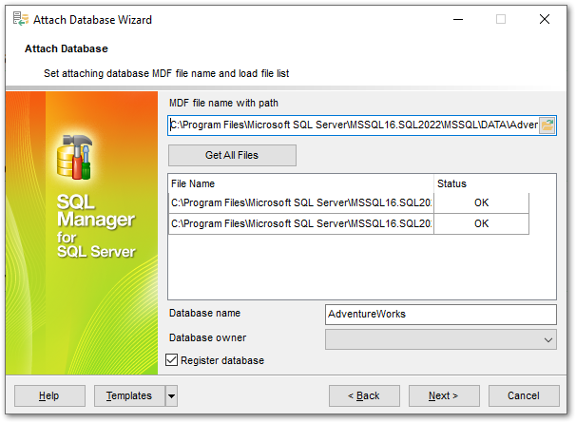Image resolution: width=576 pixels, height=423 pixels.
Task: Minimize the wizard window
Action: point(458,19)
